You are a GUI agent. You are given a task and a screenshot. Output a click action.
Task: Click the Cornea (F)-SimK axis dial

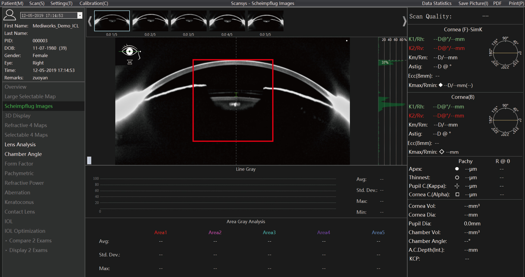pos(505,53)
